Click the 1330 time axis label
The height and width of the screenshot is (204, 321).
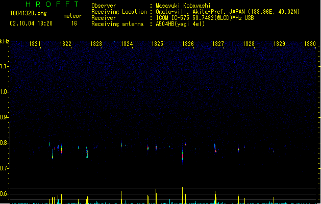310,44
